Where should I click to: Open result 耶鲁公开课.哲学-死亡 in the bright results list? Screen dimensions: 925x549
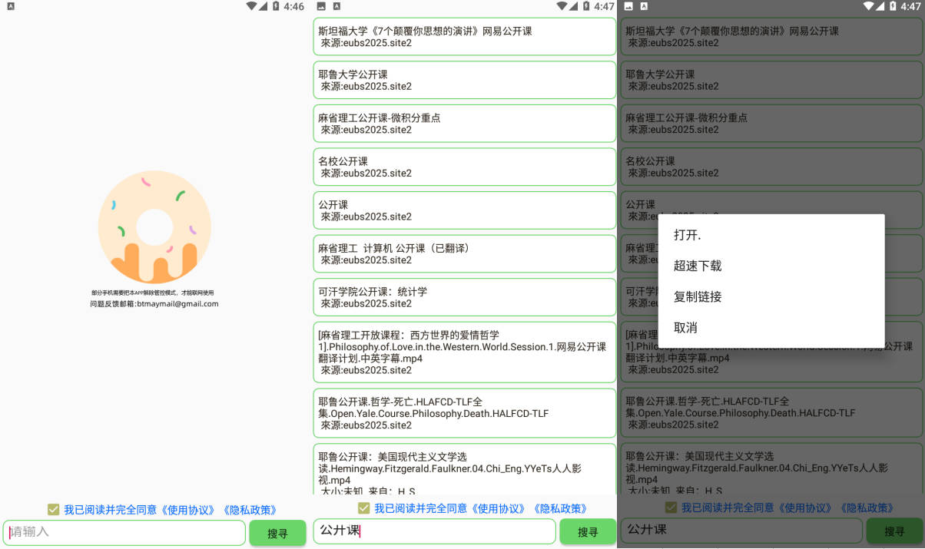point(465,413)
